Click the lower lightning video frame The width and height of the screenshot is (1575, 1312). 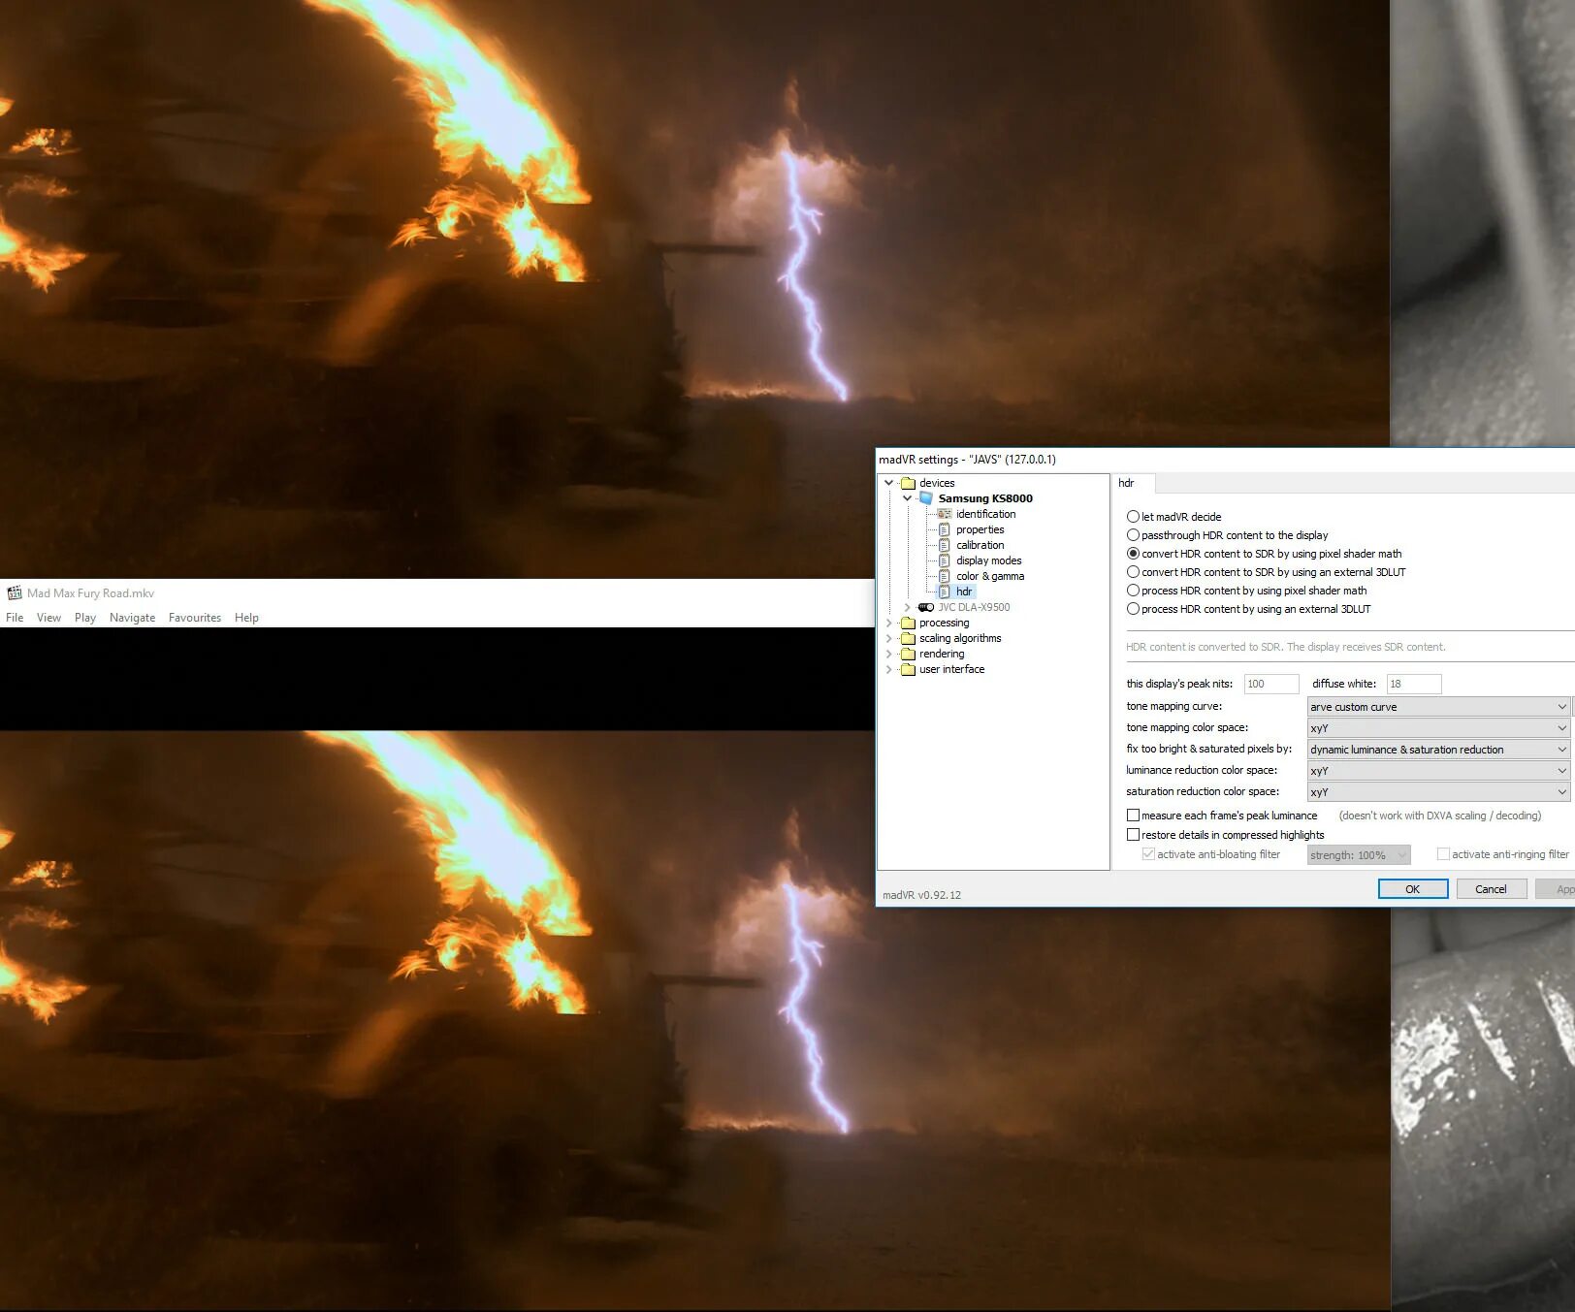(x=694, y=1020)
